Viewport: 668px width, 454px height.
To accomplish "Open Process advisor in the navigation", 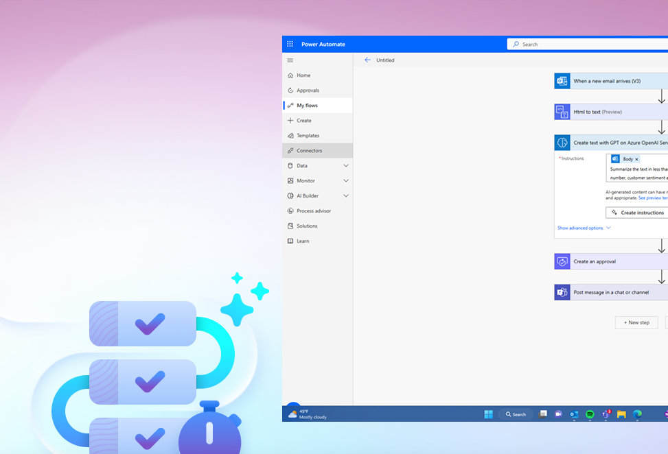I will (x=317, y=211).
